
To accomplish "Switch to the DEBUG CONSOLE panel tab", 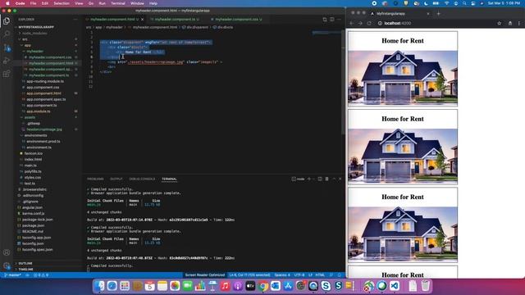I will tap(142, 179).
